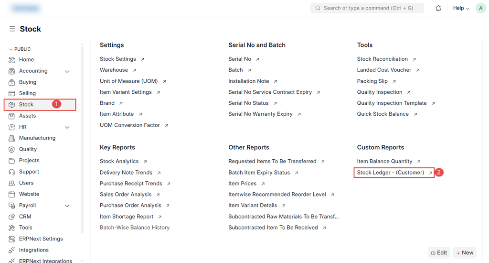
Task: Open the Help dropdown menu
Action: click(x=461, y=8)
